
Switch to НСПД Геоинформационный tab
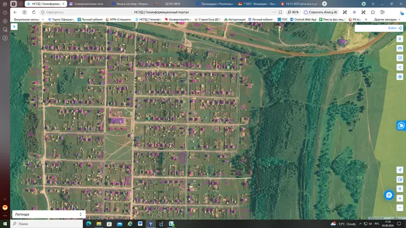(x=46, y=4)
